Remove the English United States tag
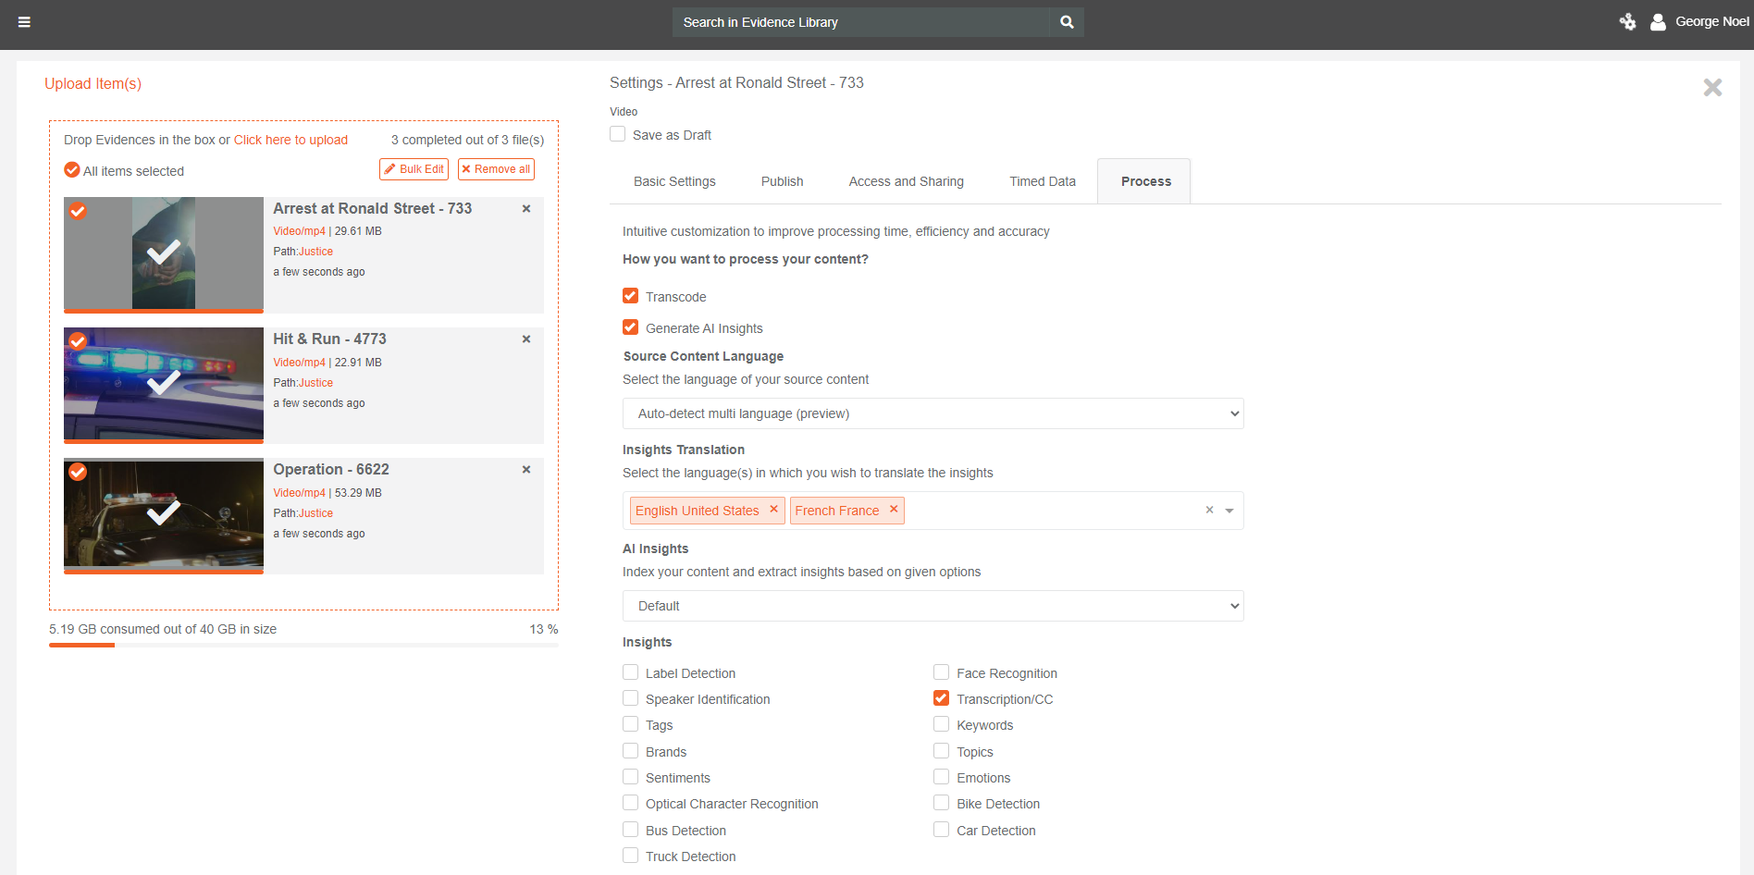The width and height of the screenshot is (1754, 875). [x=774, y=510]
